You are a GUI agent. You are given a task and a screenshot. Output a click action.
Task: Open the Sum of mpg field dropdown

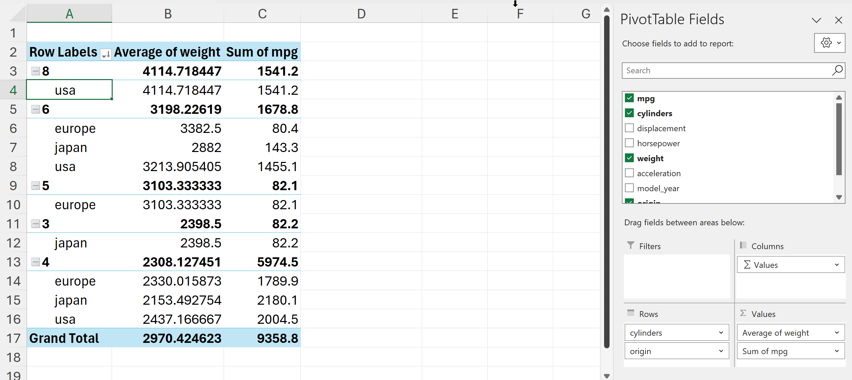(x=837, y=351)
